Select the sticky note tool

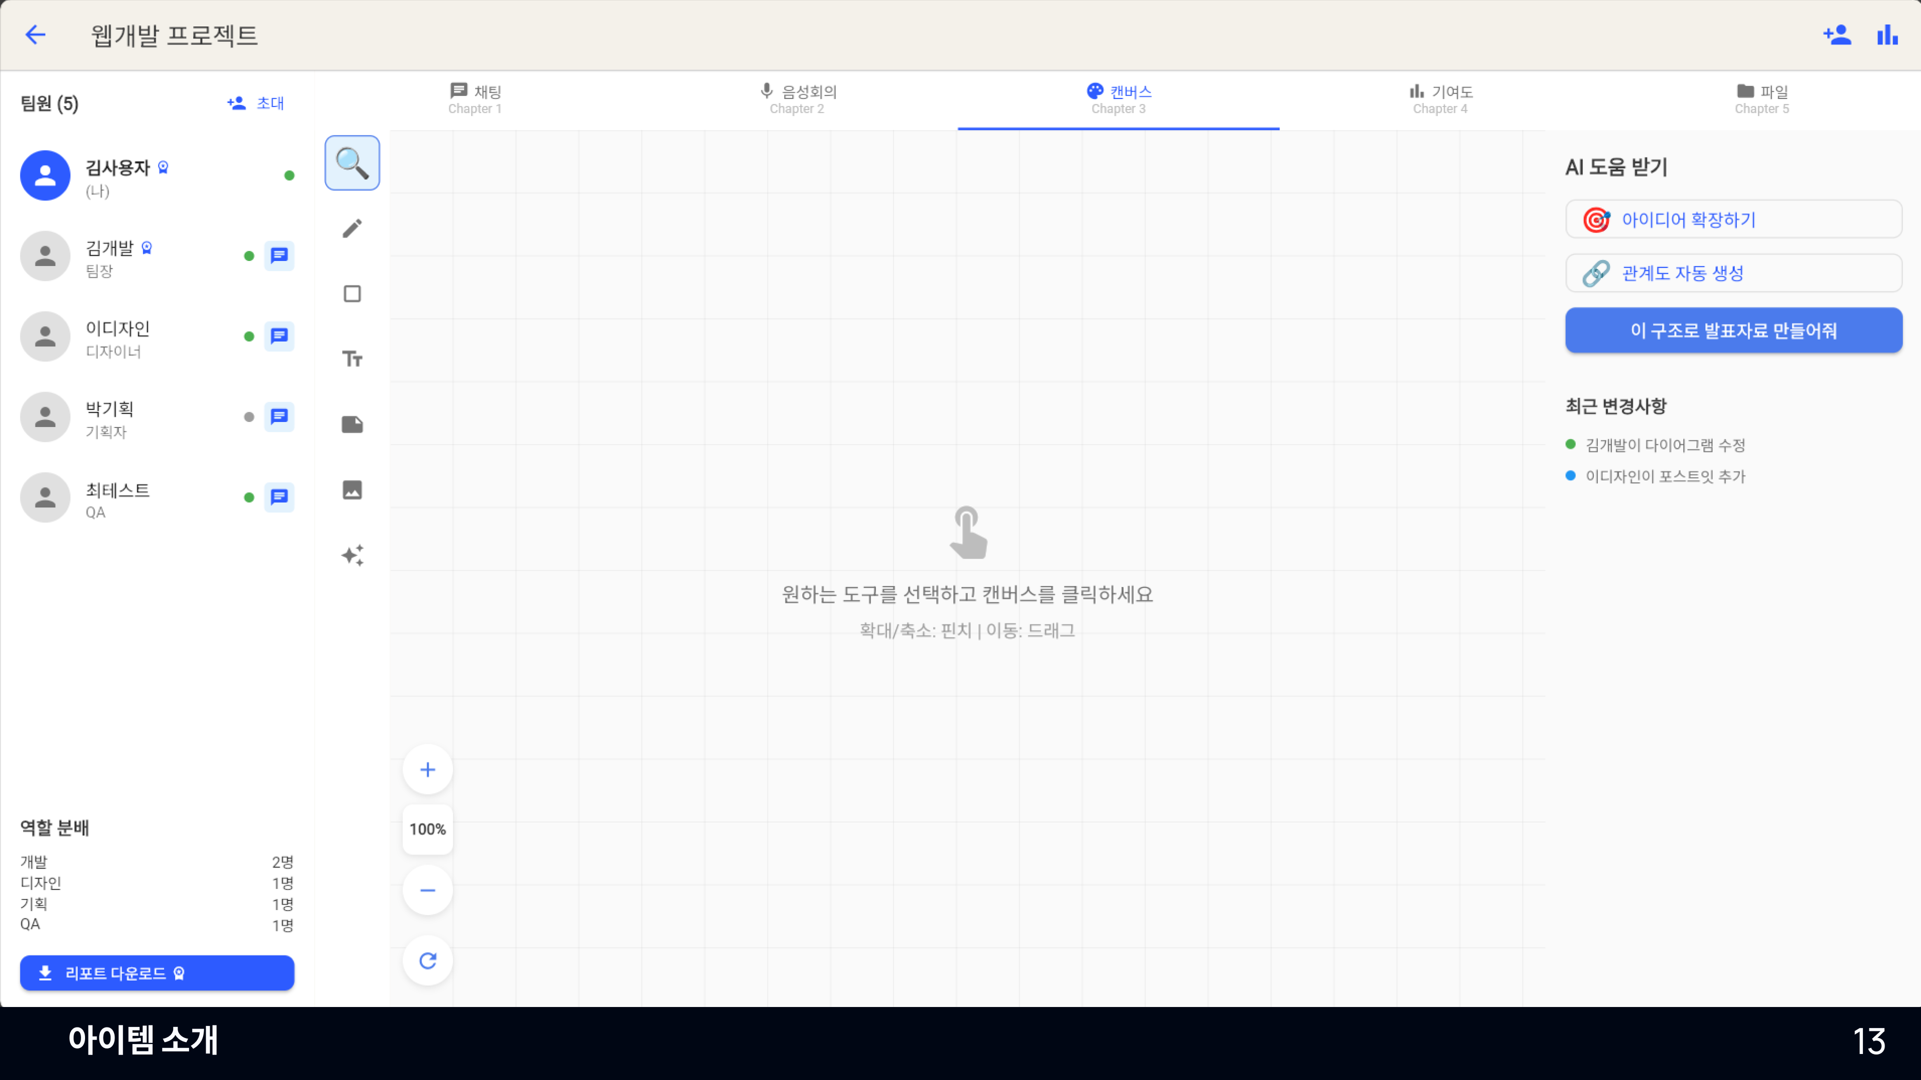point(352,425)
